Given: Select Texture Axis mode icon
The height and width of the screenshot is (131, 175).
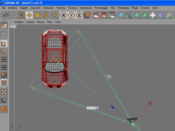Looking at the screenshot, I should (x=4, y=100).
